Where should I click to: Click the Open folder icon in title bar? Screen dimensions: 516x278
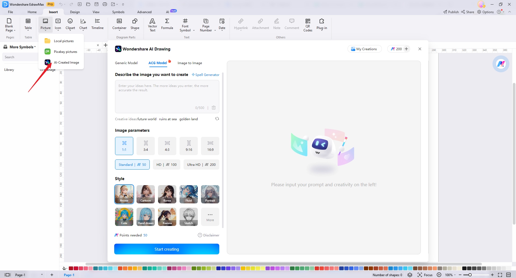click(88, 4)
